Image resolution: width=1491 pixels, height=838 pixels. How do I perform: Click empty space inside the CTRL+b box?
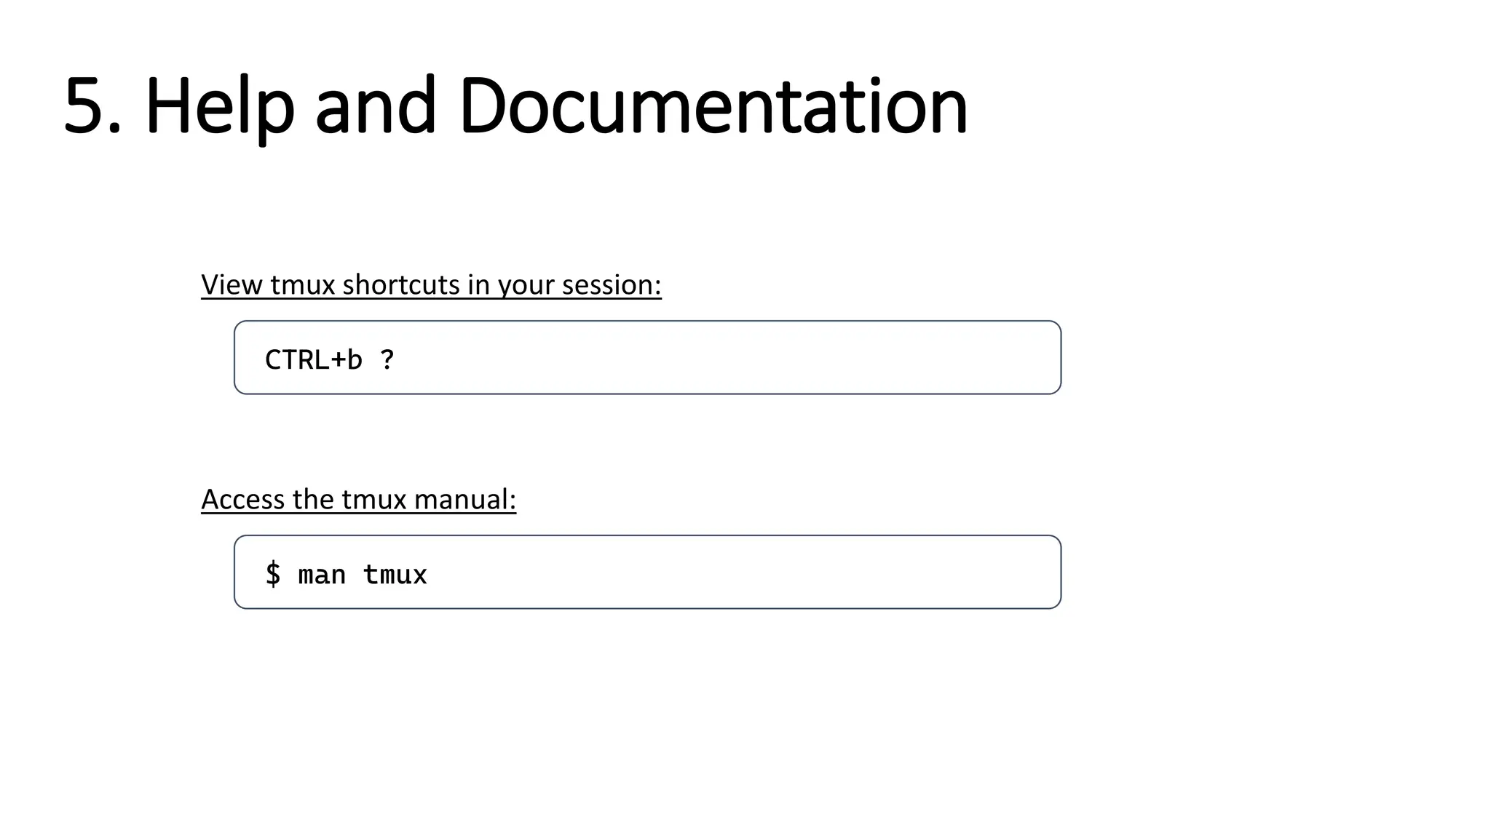[728, 358]
